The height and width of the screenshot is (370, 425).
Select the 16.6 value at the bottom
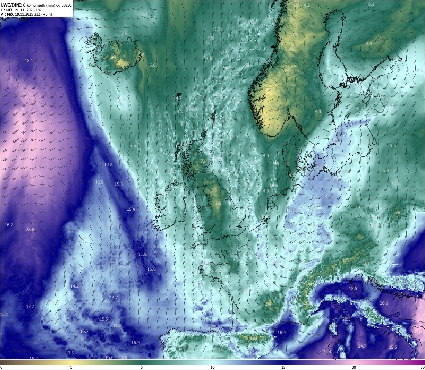[x=109, y=357]
